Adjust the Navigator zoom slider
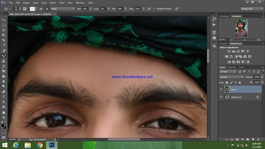 pos(245,40)
